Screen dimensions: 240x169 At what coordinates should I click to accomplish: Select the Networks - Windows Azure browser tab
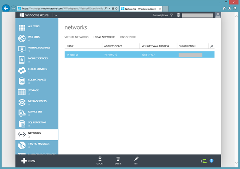pyautogui.click(x=141, y=9)
